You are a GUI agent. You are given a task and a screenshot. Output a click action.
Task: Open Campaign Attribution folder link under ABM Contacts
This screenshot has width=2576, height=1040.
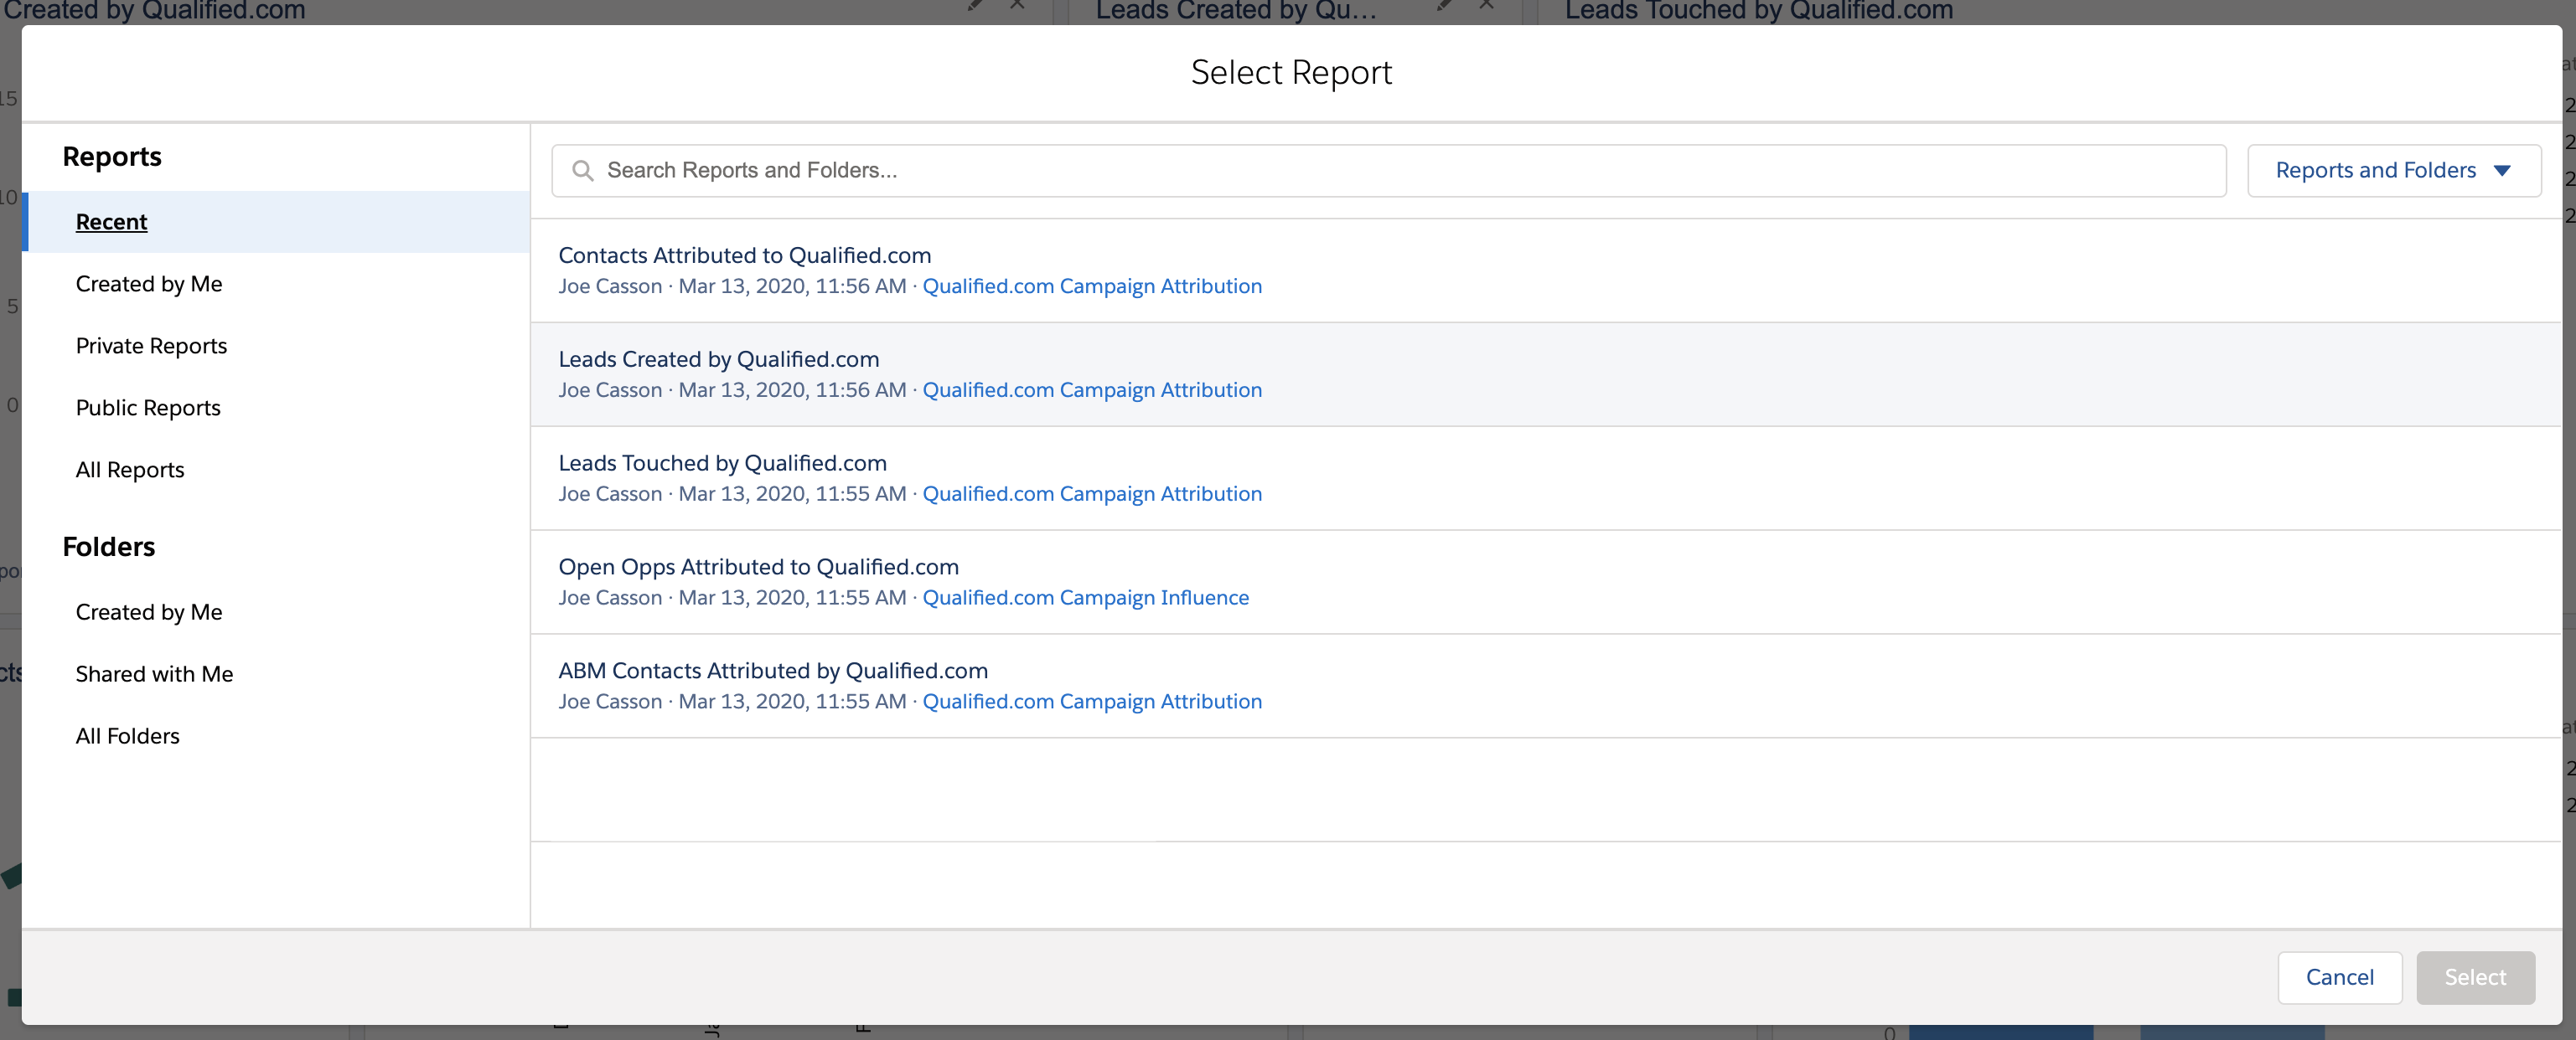[x=1092, y=703]
